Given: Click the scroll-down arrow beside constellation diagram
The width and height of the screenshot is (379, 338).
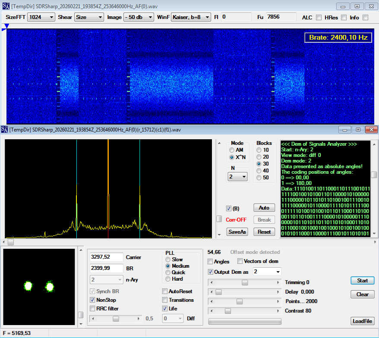Looking at the screenshot, I should (81, 324).
